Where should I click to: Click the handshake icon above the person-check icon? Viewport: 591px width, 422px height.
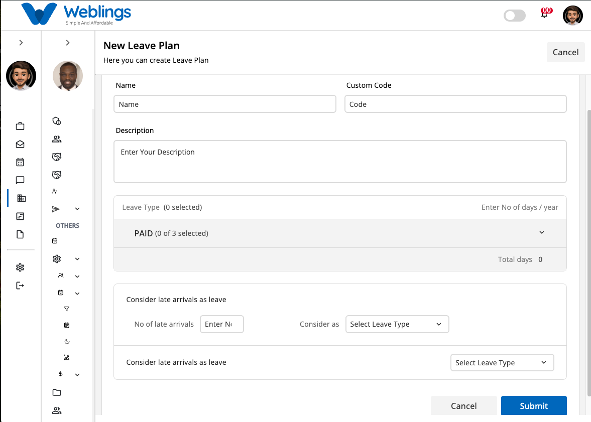pos(57,175)
